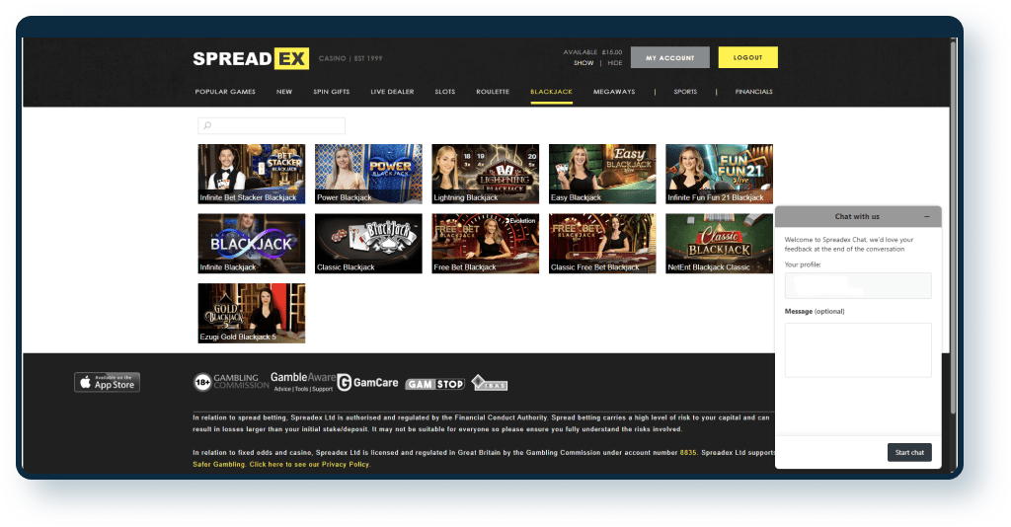Open the New games tab
This screenshot has width=1011, height=527.
[284, 92]
